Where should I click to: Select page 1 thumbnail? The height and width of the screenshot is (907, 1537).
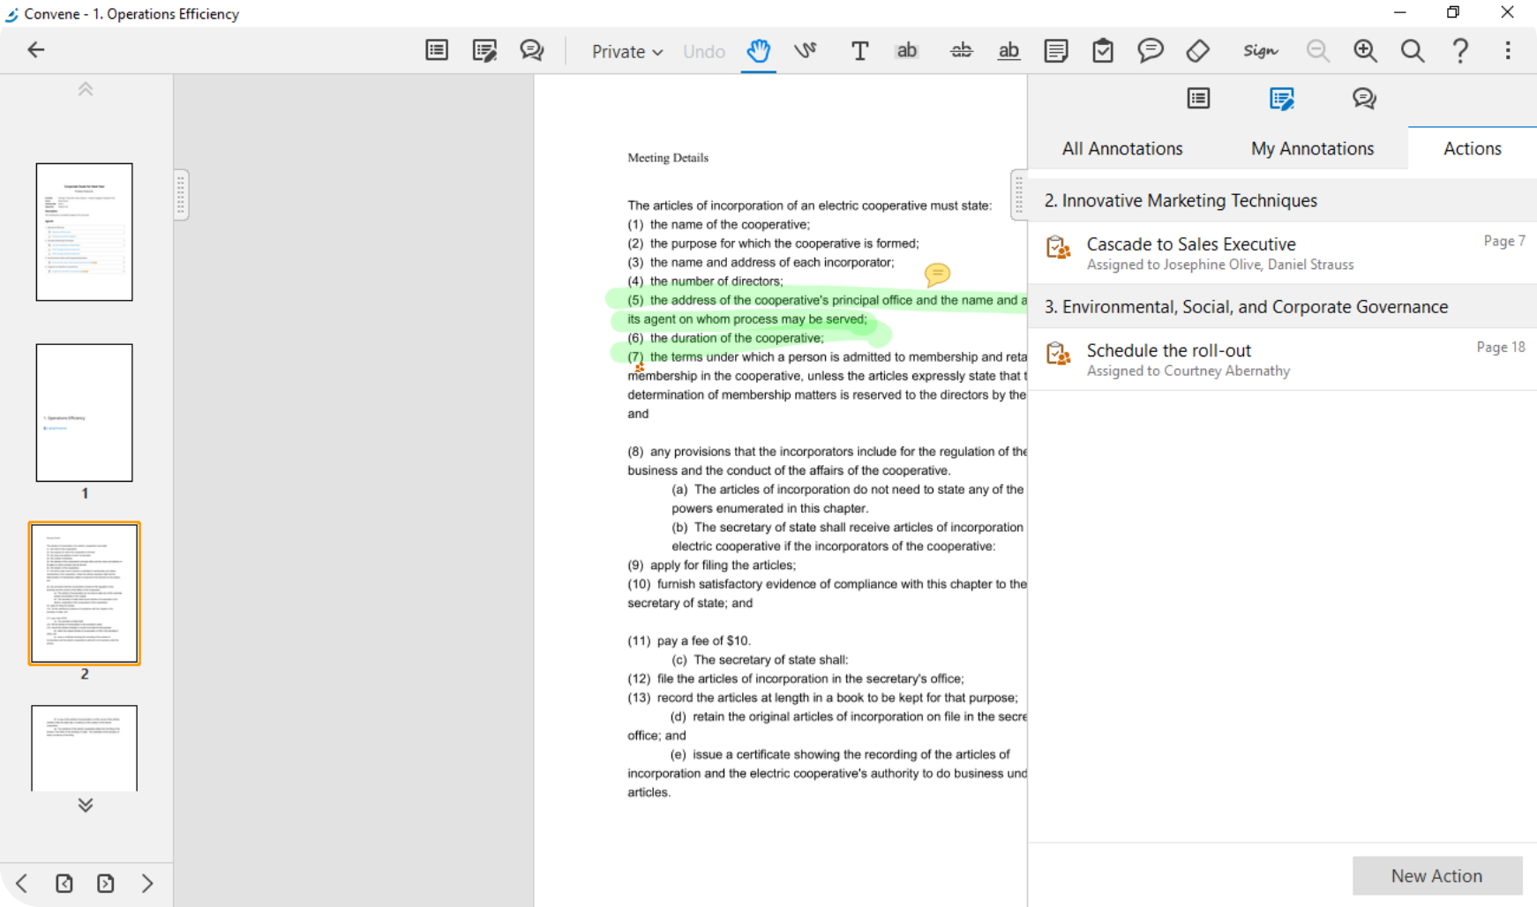(85, 412)
